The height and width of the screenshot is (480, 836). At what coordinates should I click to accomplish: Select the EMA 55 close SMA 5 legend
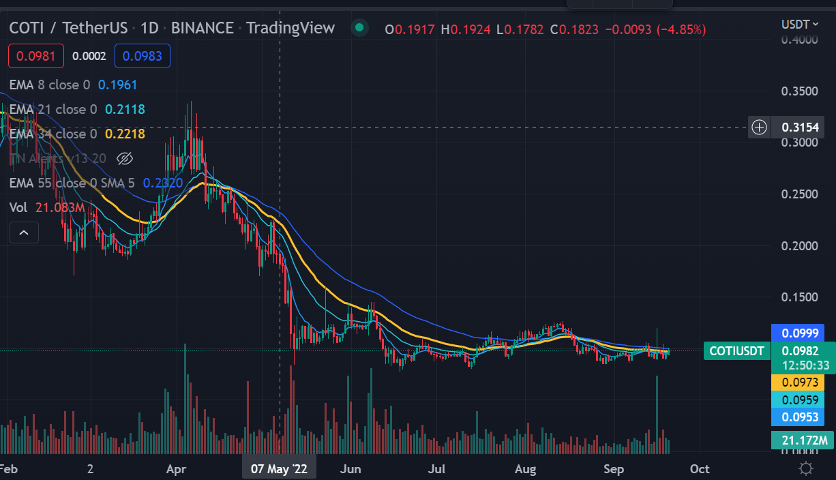coord(71,183)
